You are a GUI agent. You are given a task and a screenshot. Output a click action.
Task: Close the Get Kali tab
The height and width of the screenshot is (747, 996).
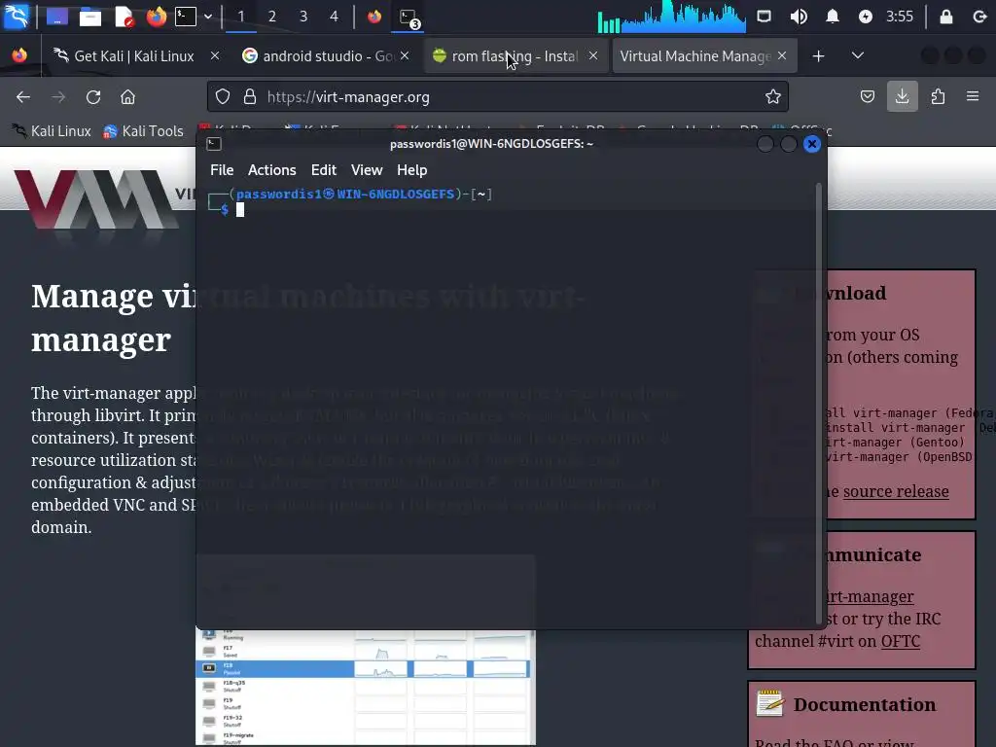(215, 55)
